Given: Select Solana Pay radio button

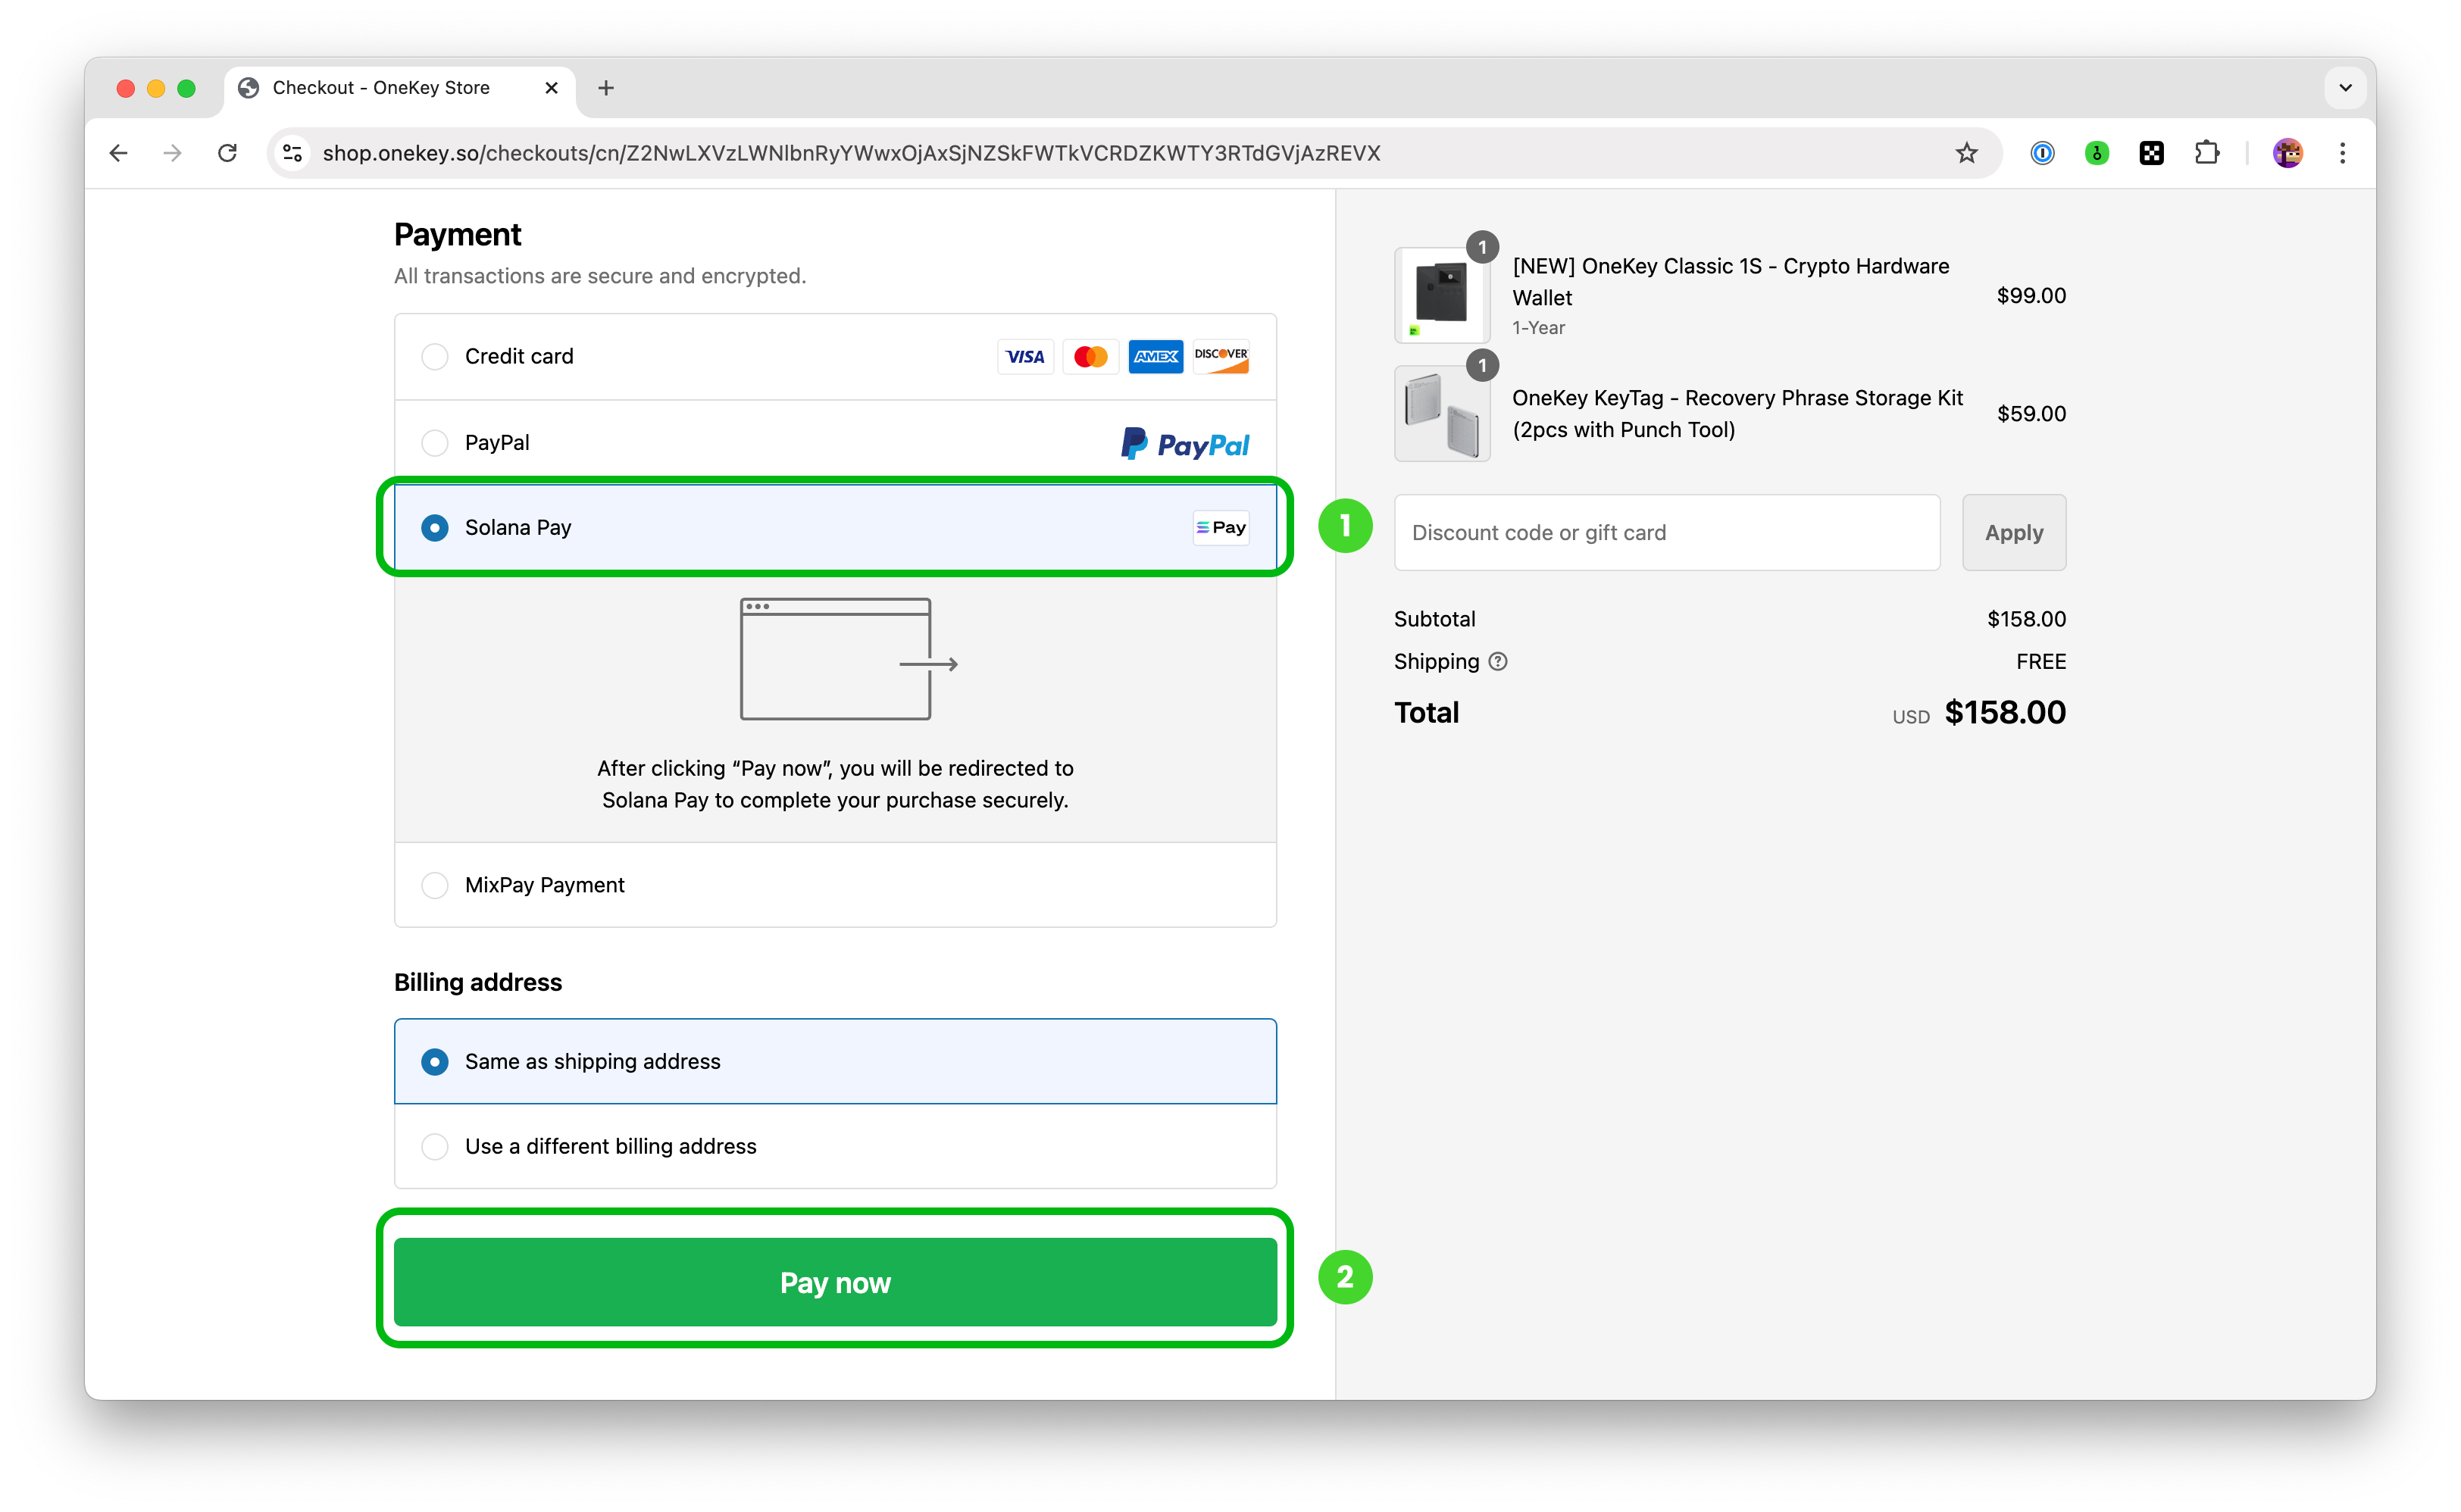Looking at the screenshot, I should tap(434, 527).
